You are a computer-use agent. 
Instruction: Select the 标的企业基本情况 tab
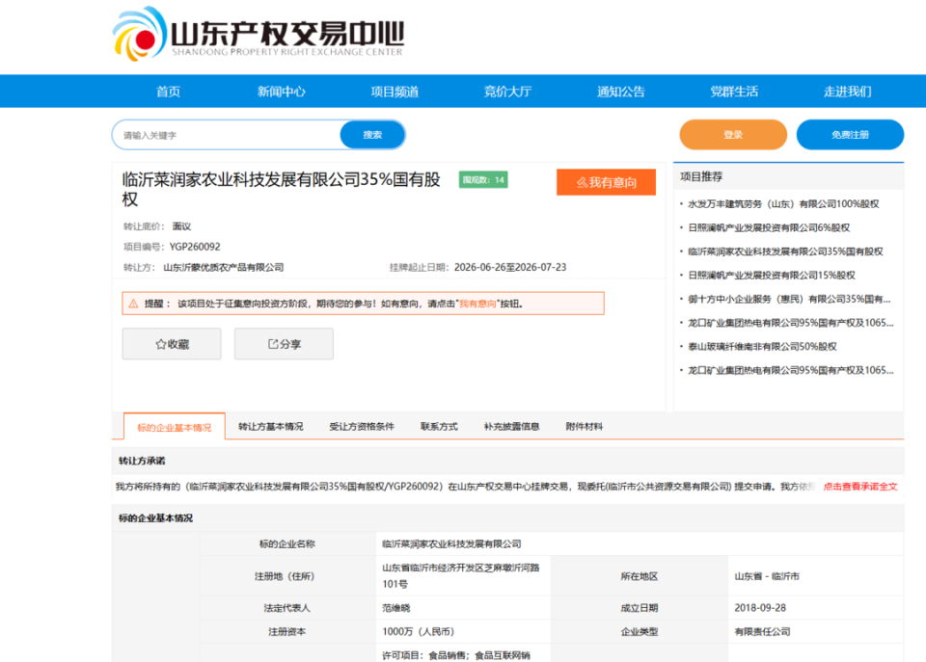tap(175, 427)
